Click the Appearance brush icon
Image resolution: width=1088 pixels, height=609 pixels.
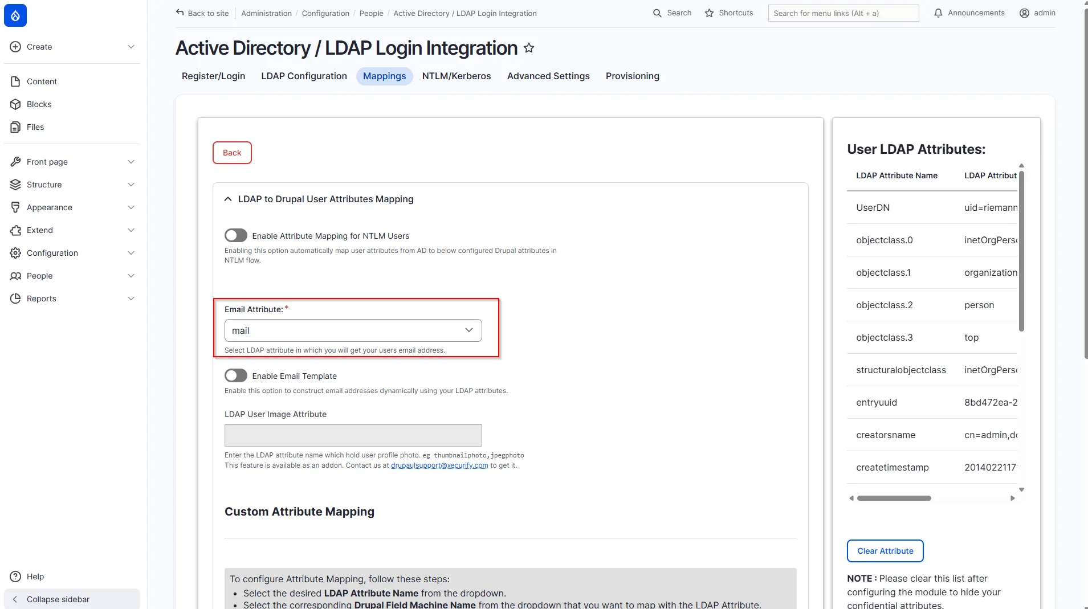[x=15, y=207]
